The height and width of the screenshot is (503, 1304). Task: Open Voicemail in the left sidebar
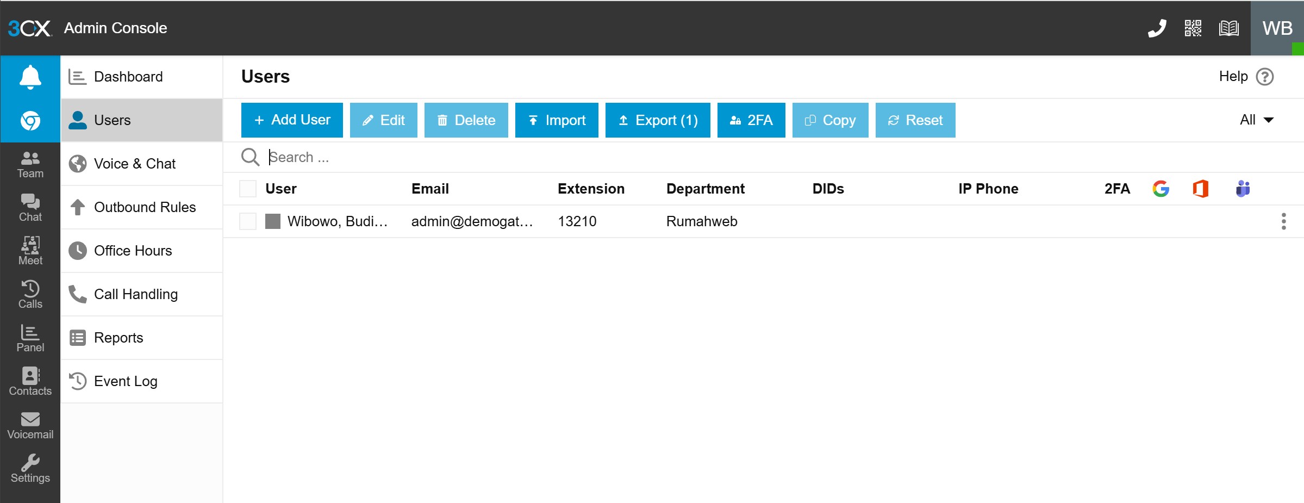pyautogui.click(x=30, y=425)
